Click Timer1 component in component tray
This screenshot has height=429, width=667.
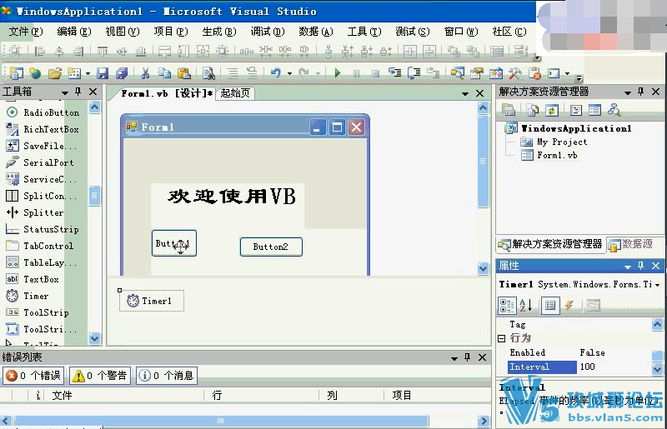click(152, 301)
